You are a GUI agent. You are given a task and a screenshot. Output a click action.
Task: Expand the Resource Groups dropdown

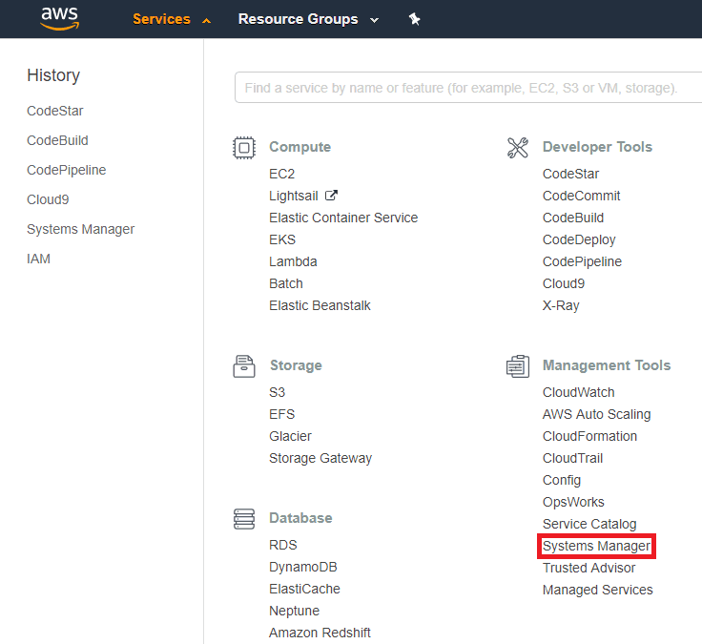[x=308, y=19]
